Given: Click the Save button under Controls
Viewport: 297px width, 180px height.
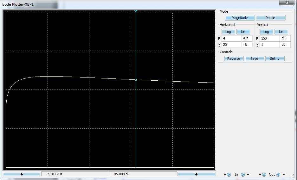Looking at the screenshot, I should tap(254, 59).
